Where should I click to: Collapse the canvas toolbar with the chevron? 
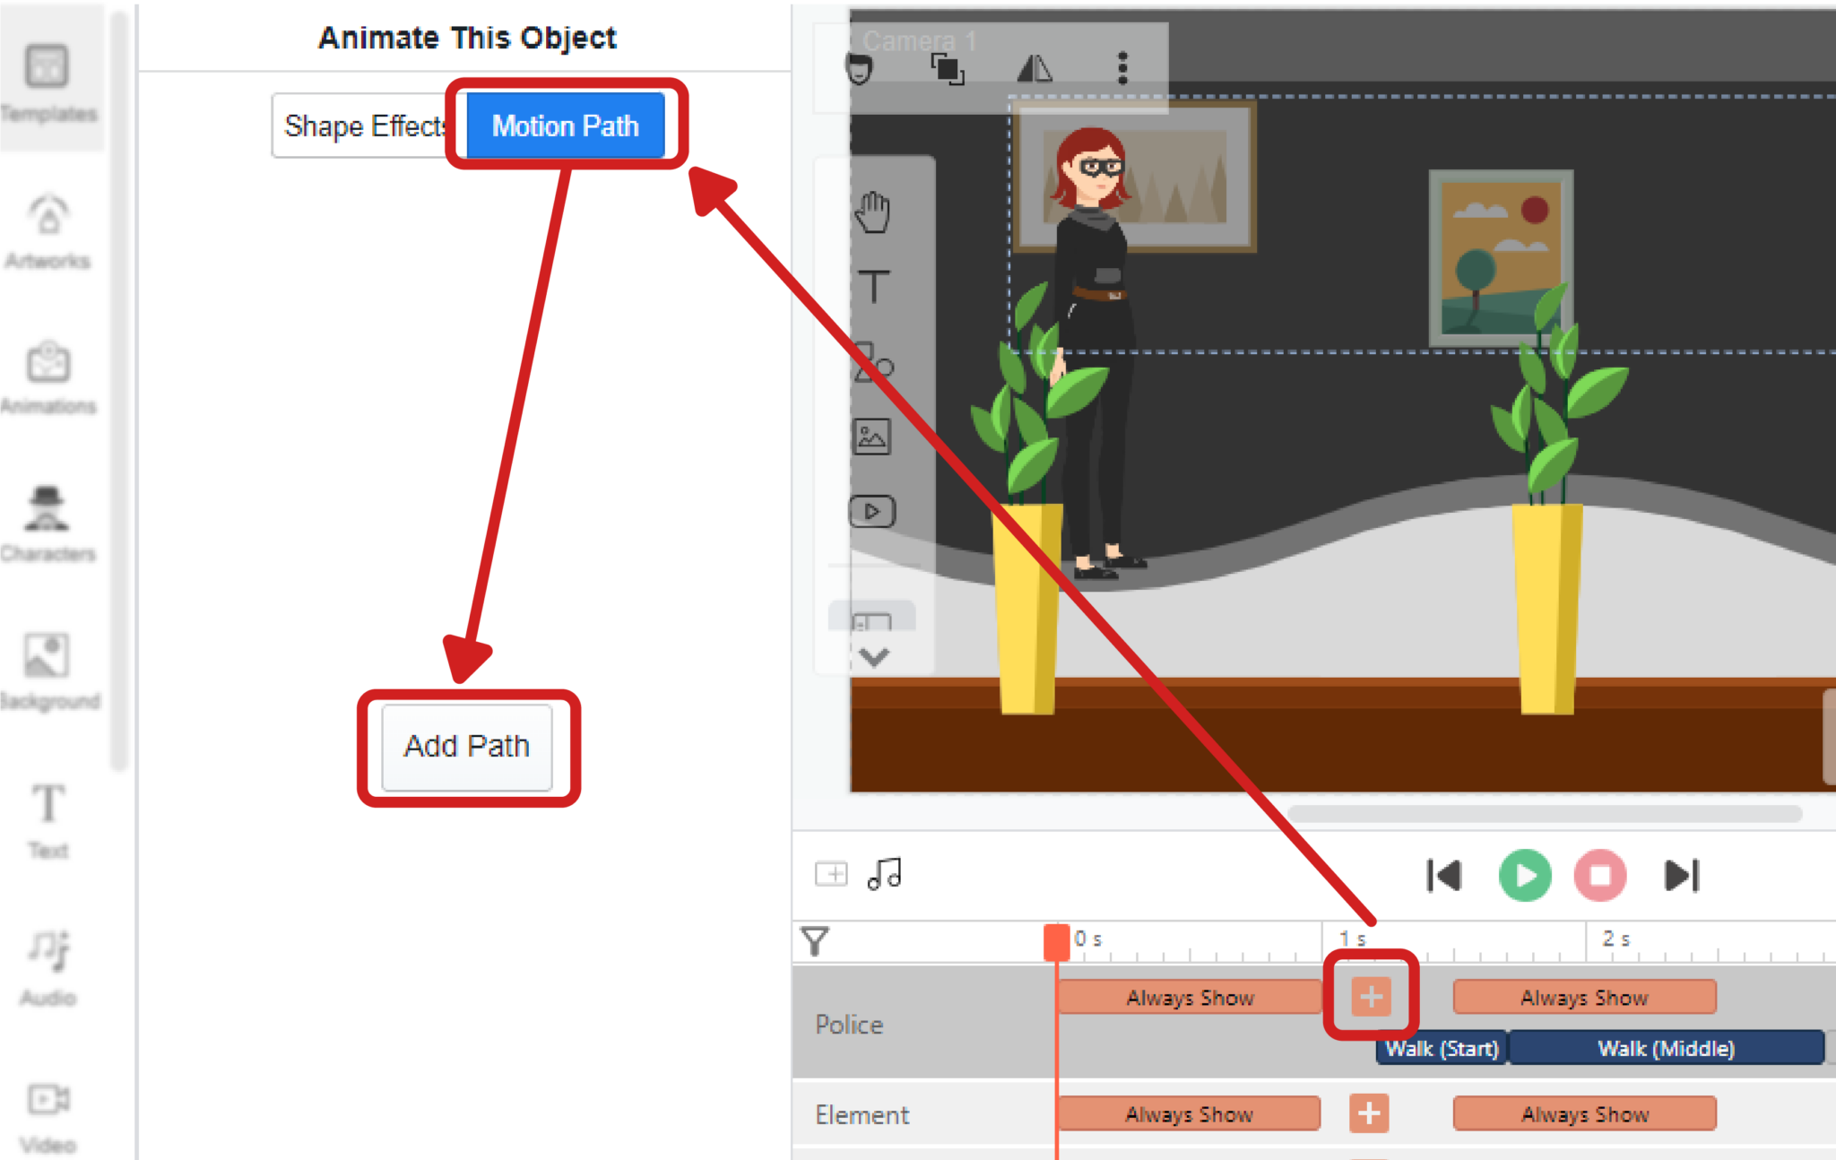pyautogui.click(x=872, y=655)
